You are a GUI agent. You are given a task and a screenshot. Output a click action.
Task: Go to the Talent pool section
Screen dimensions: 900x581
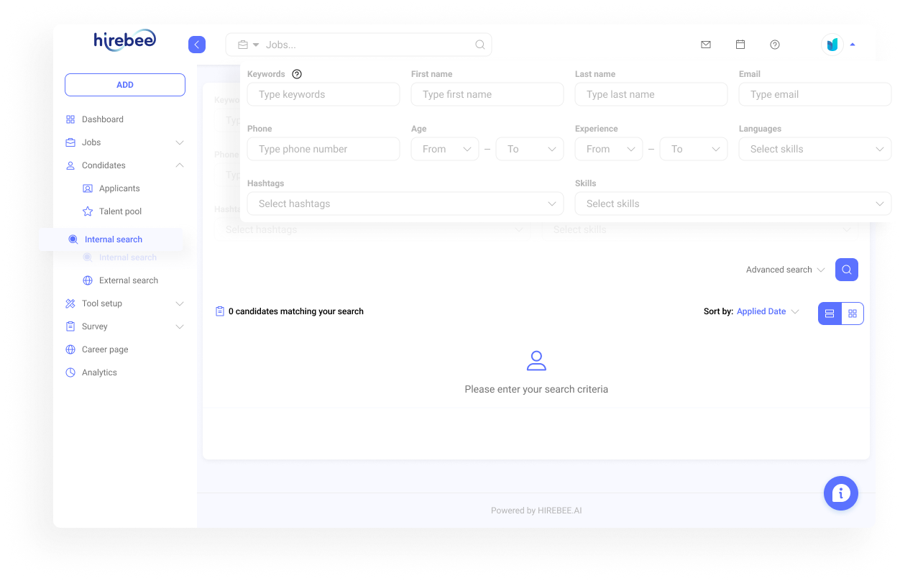[x=122, y=211]
